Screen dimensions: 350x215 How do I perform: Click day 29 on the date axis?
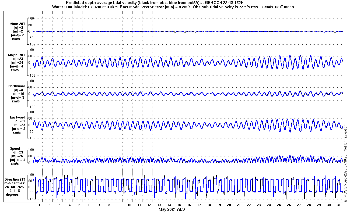click(x=318, y=205)
